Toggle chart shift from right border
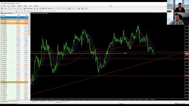The image size is (189, 106). (76, 9)
